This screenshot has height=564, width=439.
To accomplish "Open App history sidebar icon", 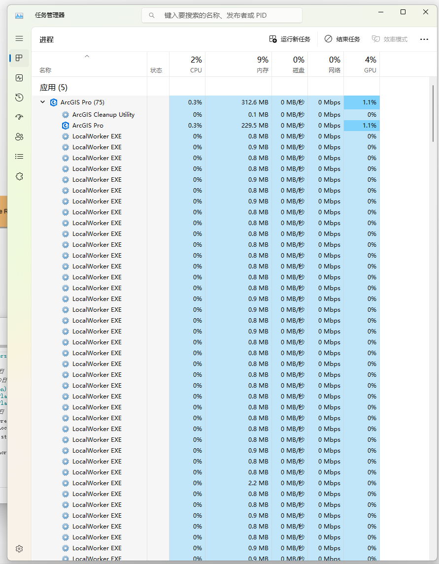I will click(x=19, y=98).
